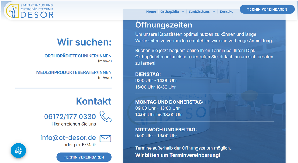Image resolution: width=298 pixels, height=163 pixels.
Task: Click the email address info@ot-desor.de
Action: pos(68,138)
